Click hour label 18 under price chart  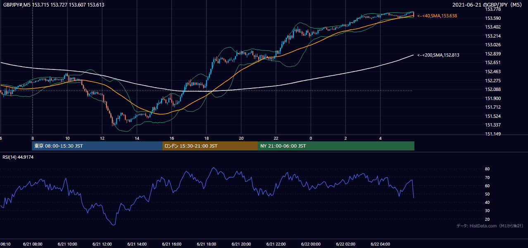(x=206, y=138)
